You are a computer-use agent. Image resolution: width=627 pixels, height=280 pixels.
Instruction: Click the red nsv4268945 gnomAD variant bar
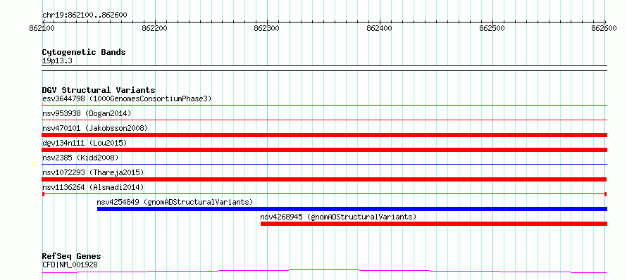pos(434,224)
